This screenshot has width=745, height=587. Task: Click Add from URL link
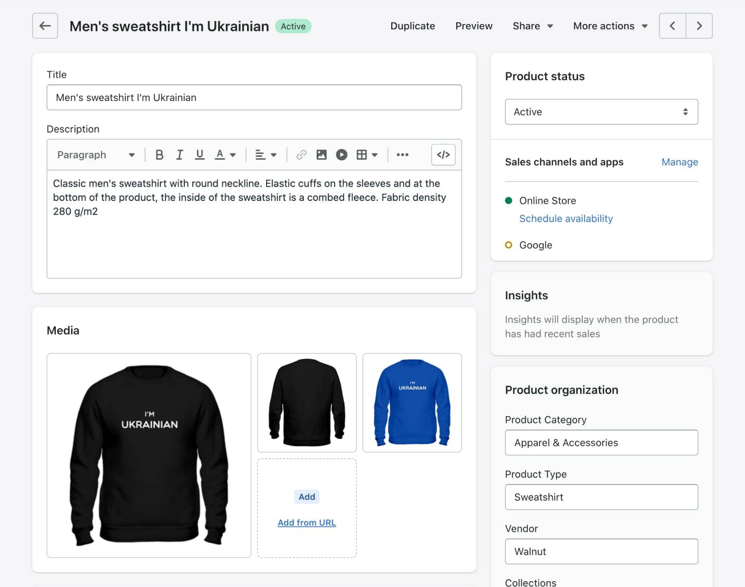tap(307, 523)
